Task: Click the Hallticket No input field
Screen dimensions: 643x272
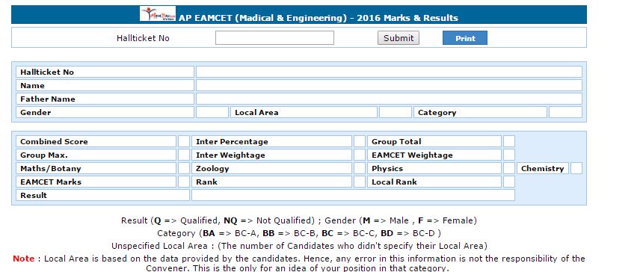Action: [x=274, y=38]
